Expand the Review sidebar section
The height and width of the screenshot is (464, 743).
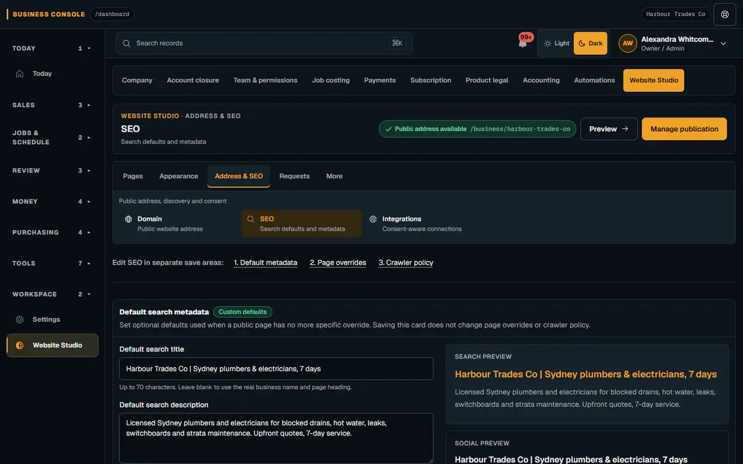pyautogui.click(x=52, y=171)
